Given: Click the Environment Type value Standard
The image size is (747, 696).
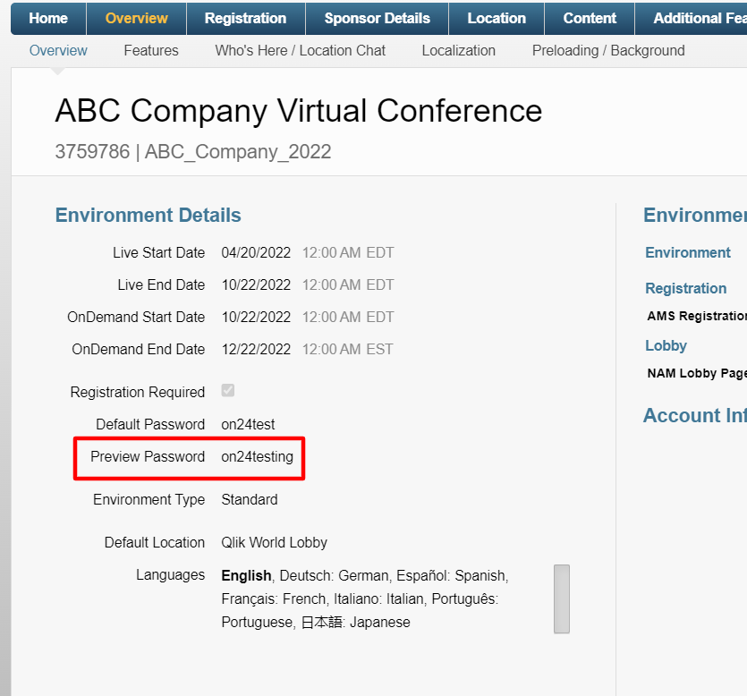Looking at the screenshot, I should coord(250,500).
